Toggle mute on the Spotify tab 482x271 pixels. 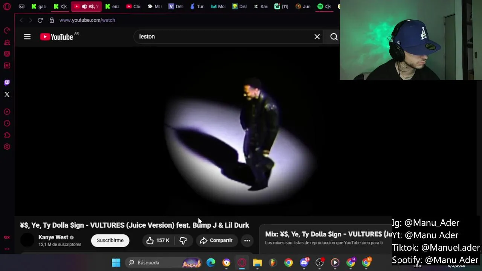328,6
